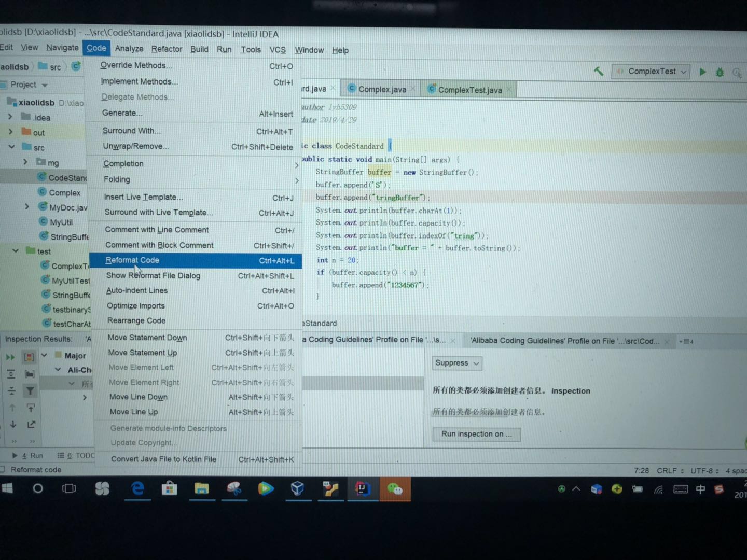Open WeChat from the taskbar
Viewport: 747px width, 560px height.
coord(395,488)
